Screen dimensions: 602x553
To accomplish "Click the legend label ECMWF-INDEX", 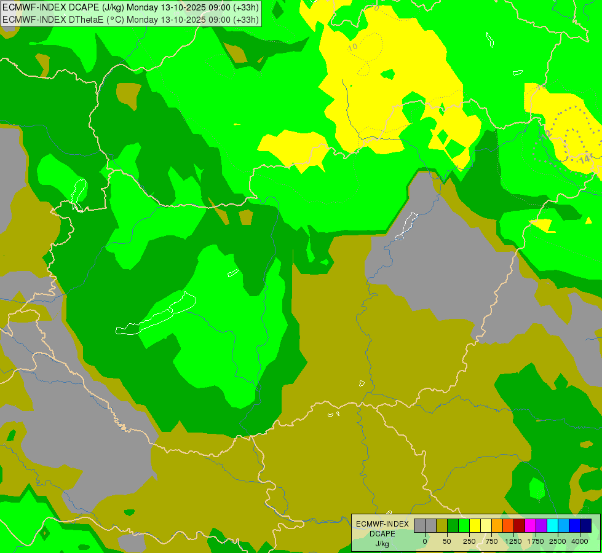I will (x=382, y=524).
